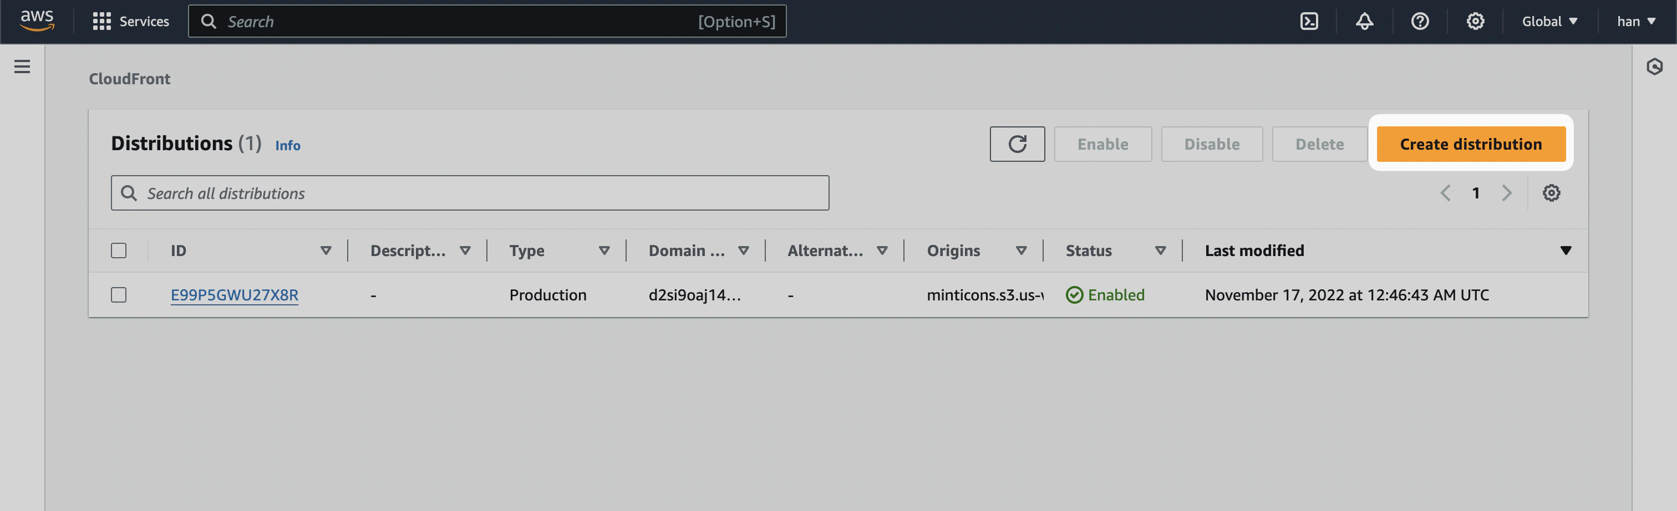Image resolution: width=1677 pixels, height=511 pixels.
Task: Open AWS CloudShell from the top bar
Action: pos(1309,21)
